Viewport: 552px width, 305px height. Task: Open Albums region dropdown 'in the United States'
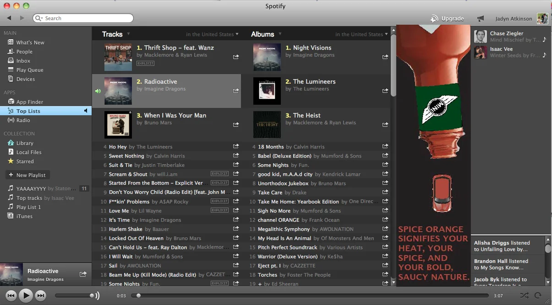pyautogui.click(x=361, y=34)
